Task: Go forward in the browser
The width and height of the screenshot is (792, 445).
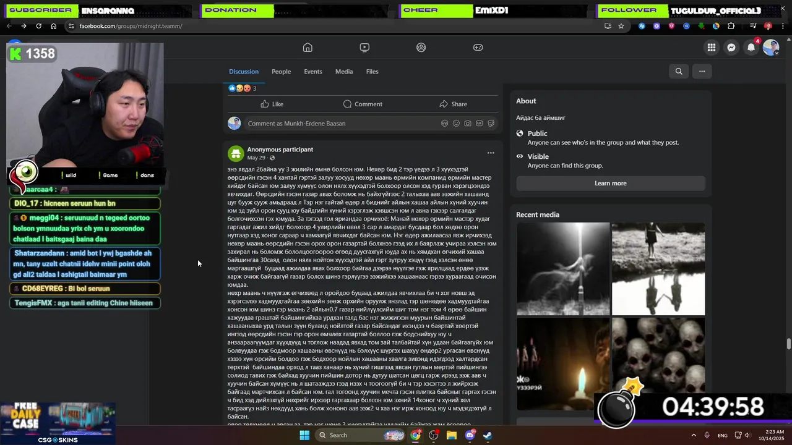Action: point(24,26)
